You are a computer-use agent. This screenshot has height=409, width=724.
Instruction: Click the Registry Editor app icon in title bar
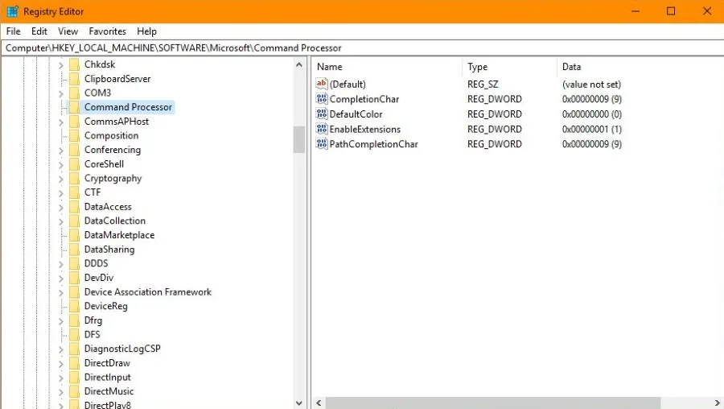(12, 11)
